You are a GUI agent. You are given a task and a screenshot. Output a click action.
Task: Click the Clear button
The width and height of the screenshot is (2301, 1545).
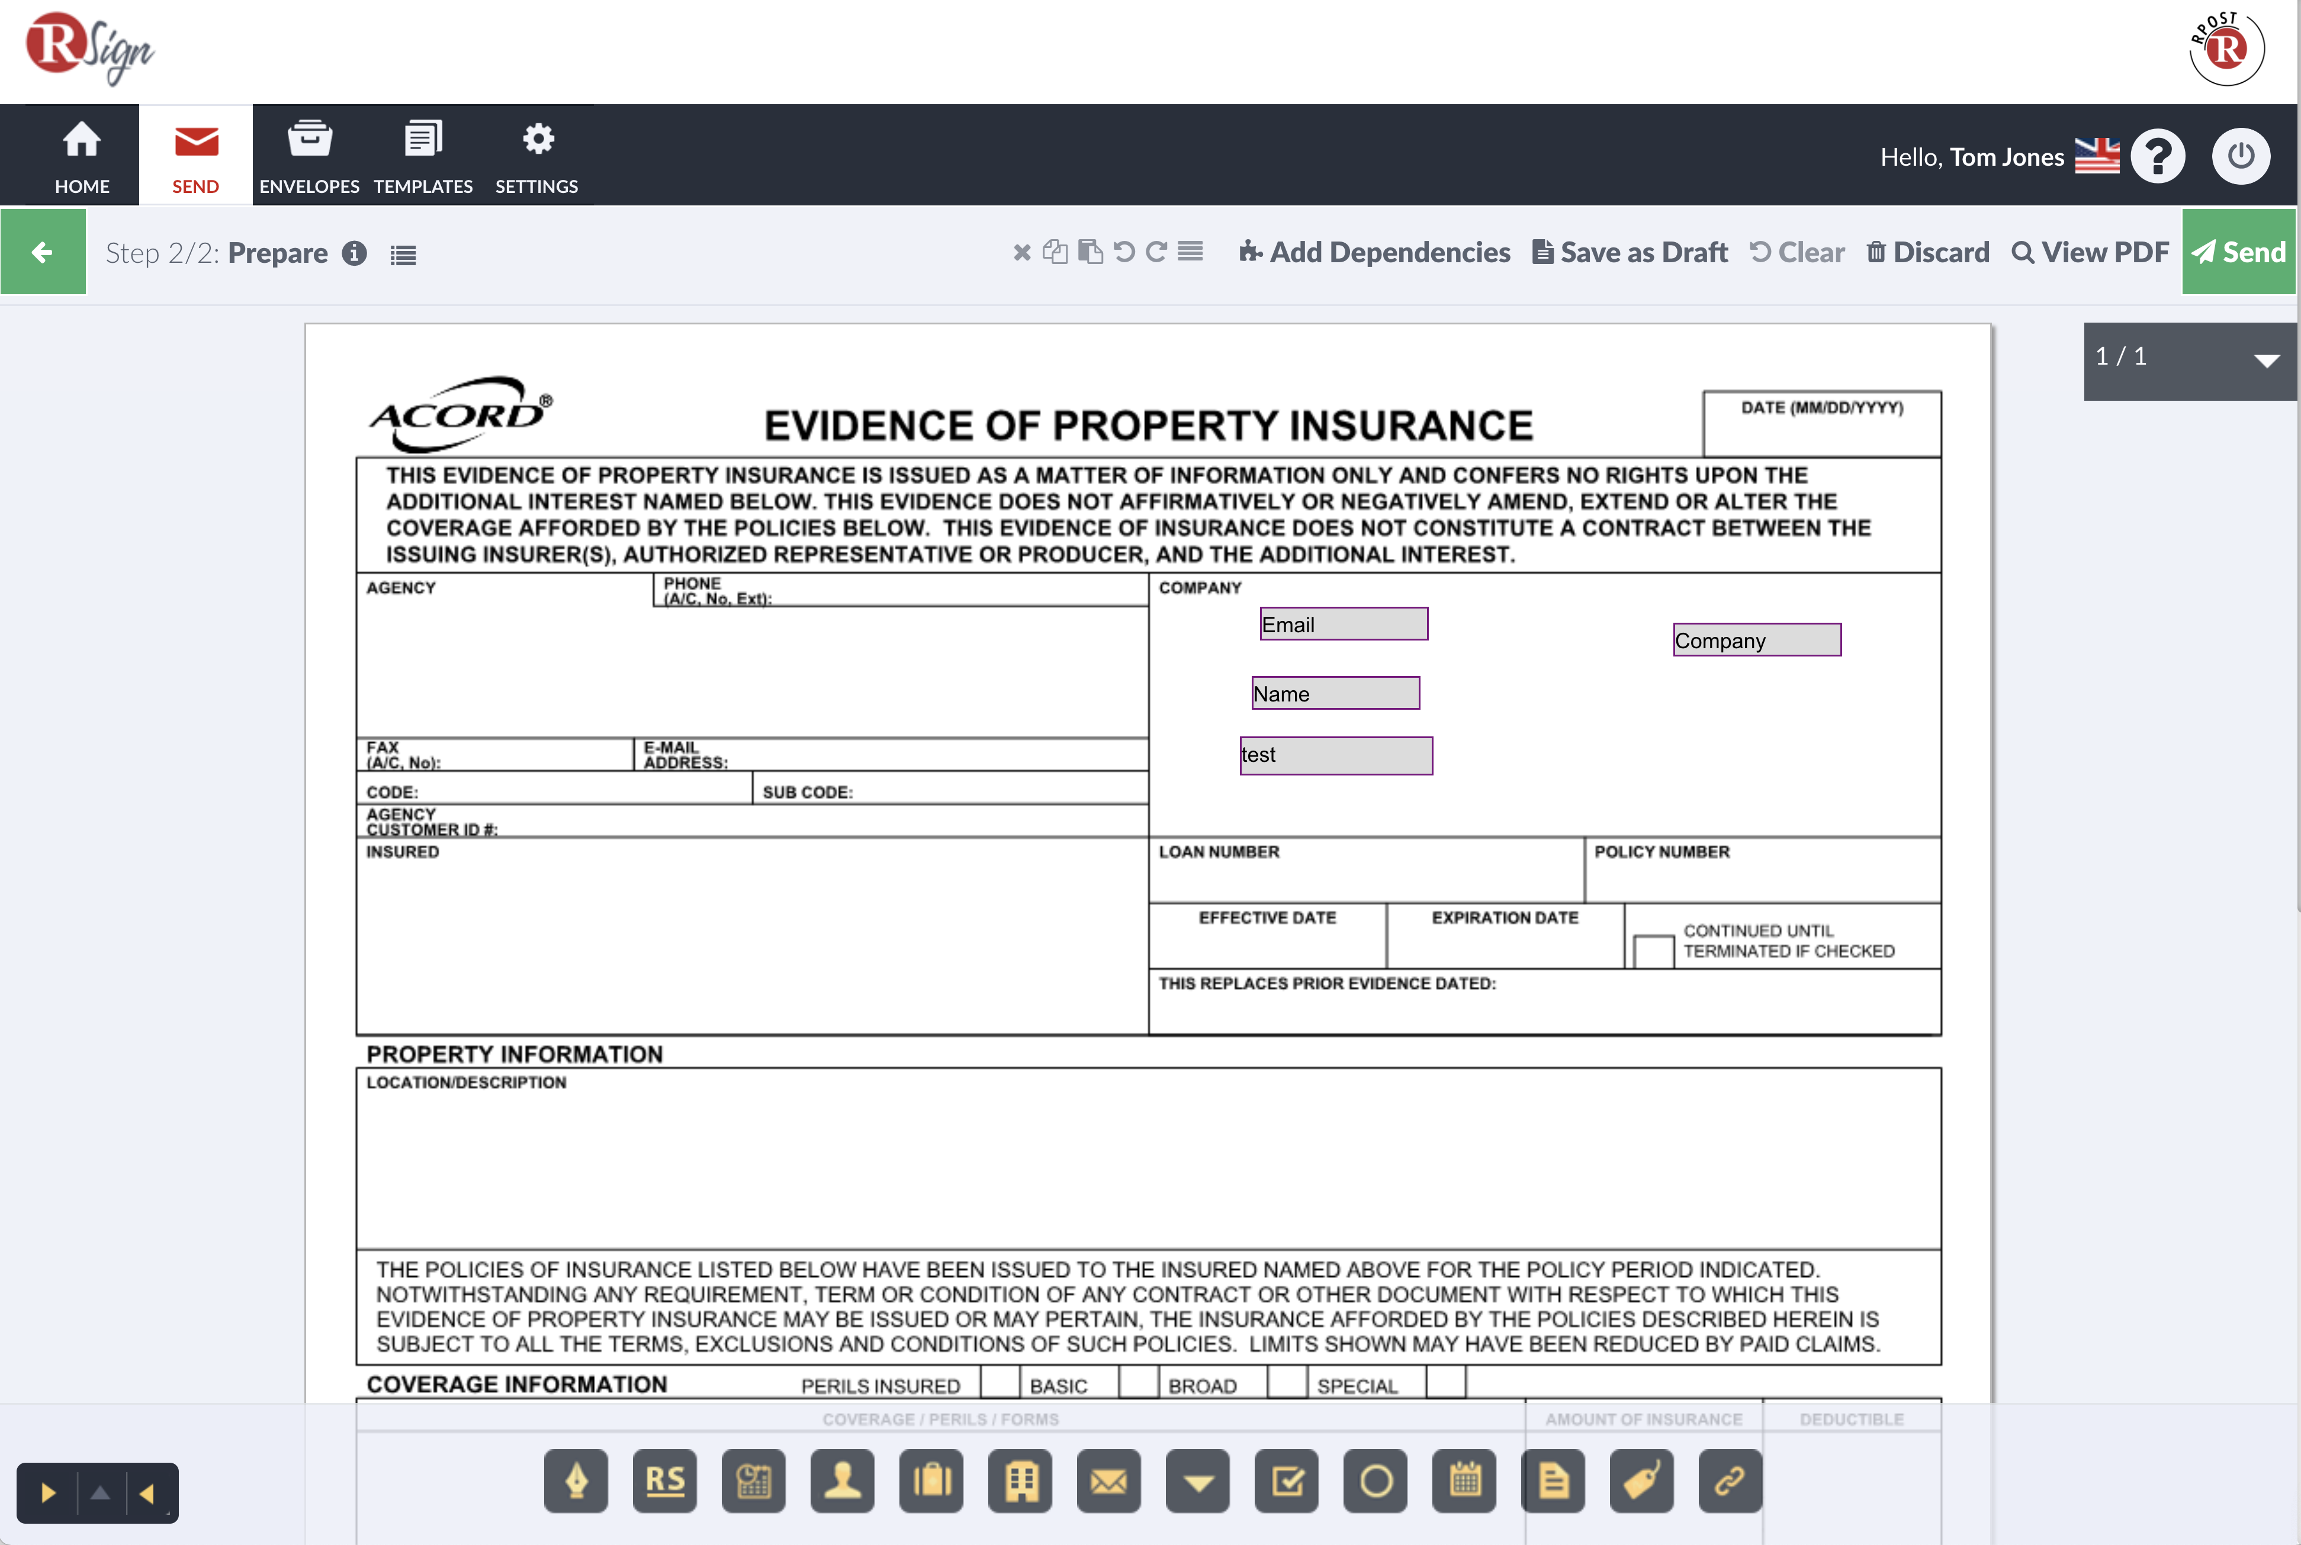[1798, 252]
